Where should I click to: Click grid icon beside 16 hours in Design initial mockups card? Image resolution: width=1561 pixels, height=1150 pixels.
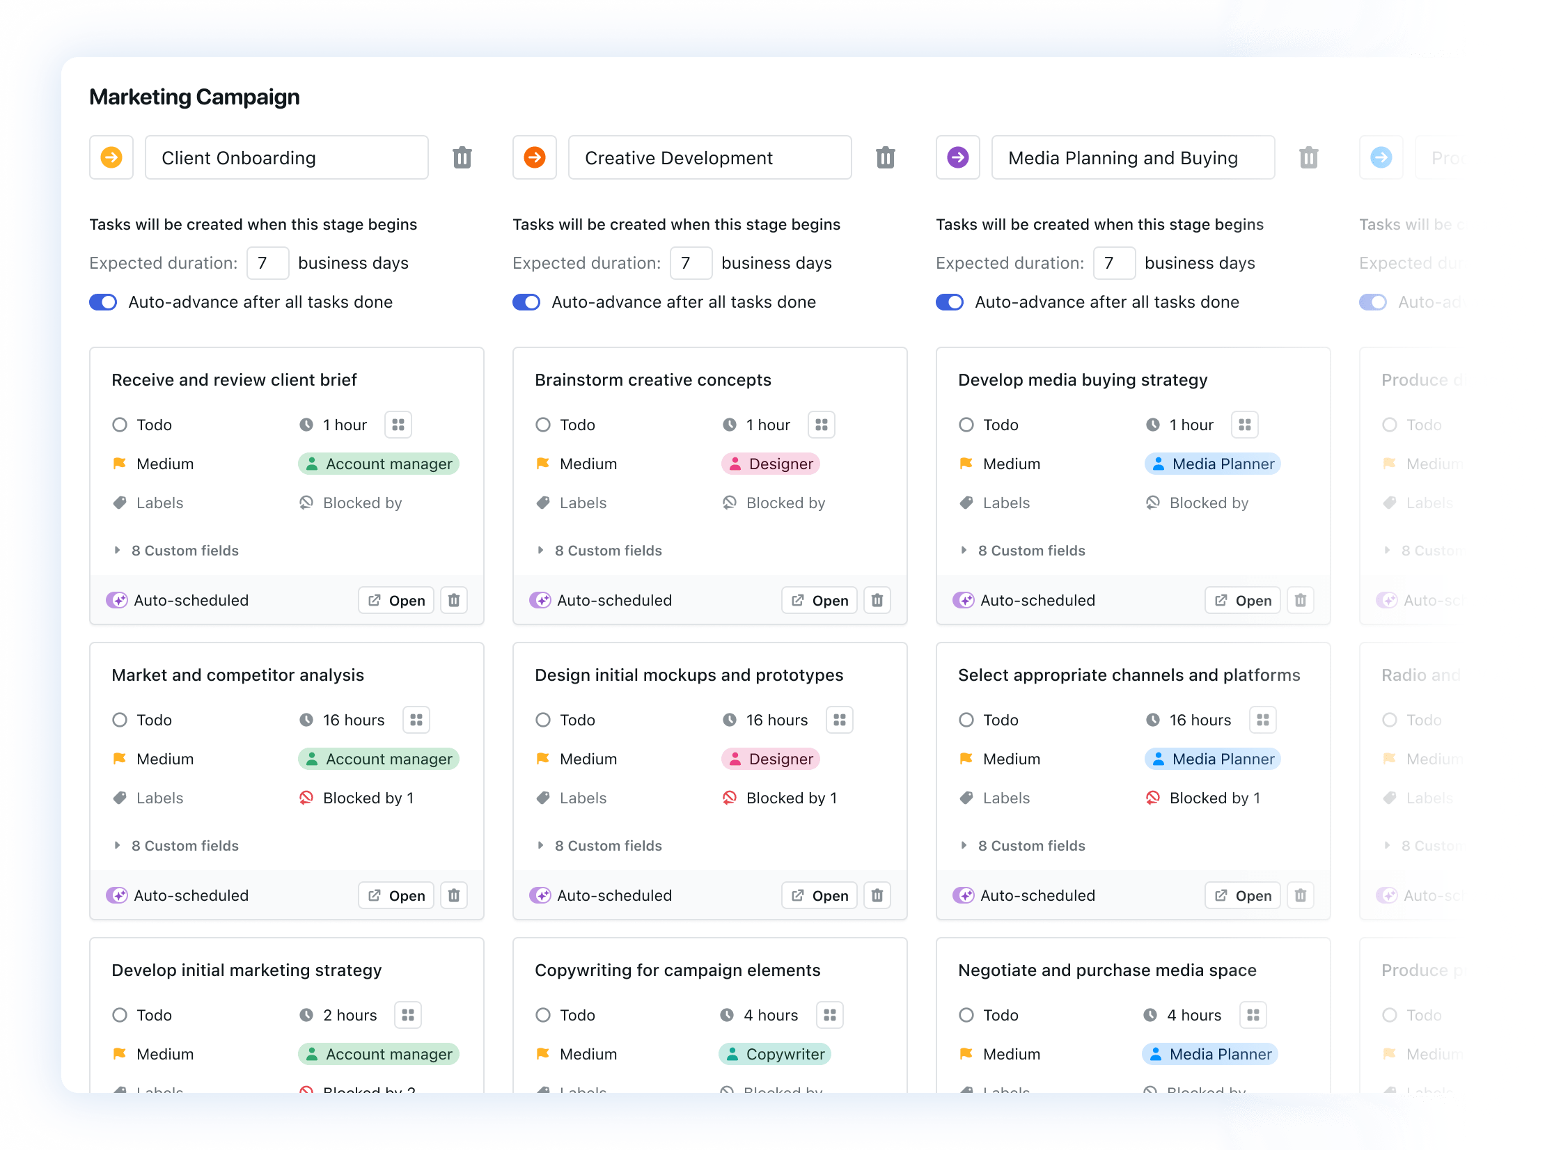click(x=840, y=720)
